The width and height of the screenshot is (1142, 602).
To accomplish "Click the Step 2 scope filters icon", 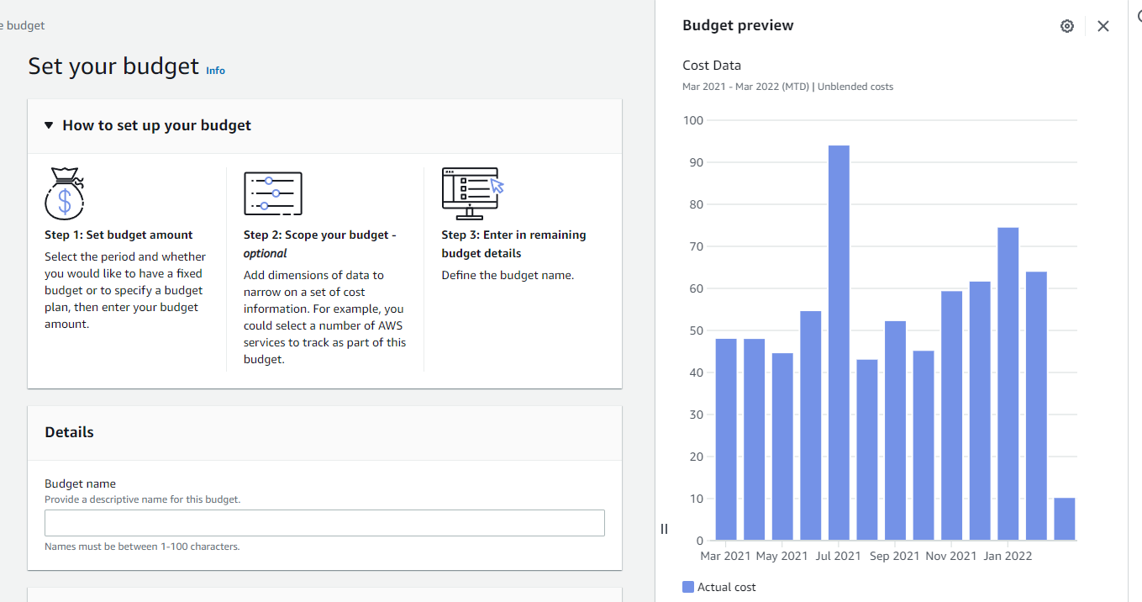I will tap(273, 193).
